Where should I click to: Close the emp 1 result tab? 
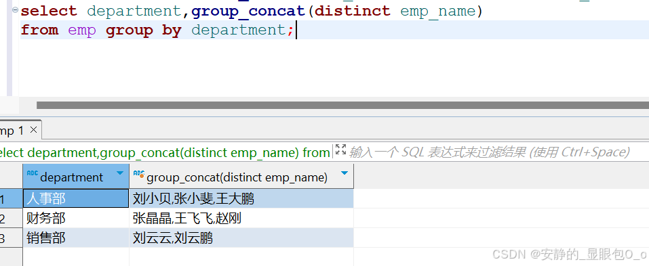(x=33, y=130)
